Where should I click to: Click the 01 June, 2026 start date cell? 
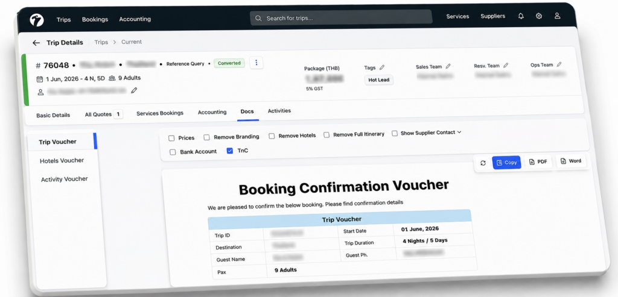pos(420,228)
